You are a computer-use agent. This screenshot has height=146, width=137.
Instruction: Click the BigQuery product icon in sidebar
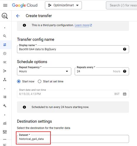[x=5, y=16]
